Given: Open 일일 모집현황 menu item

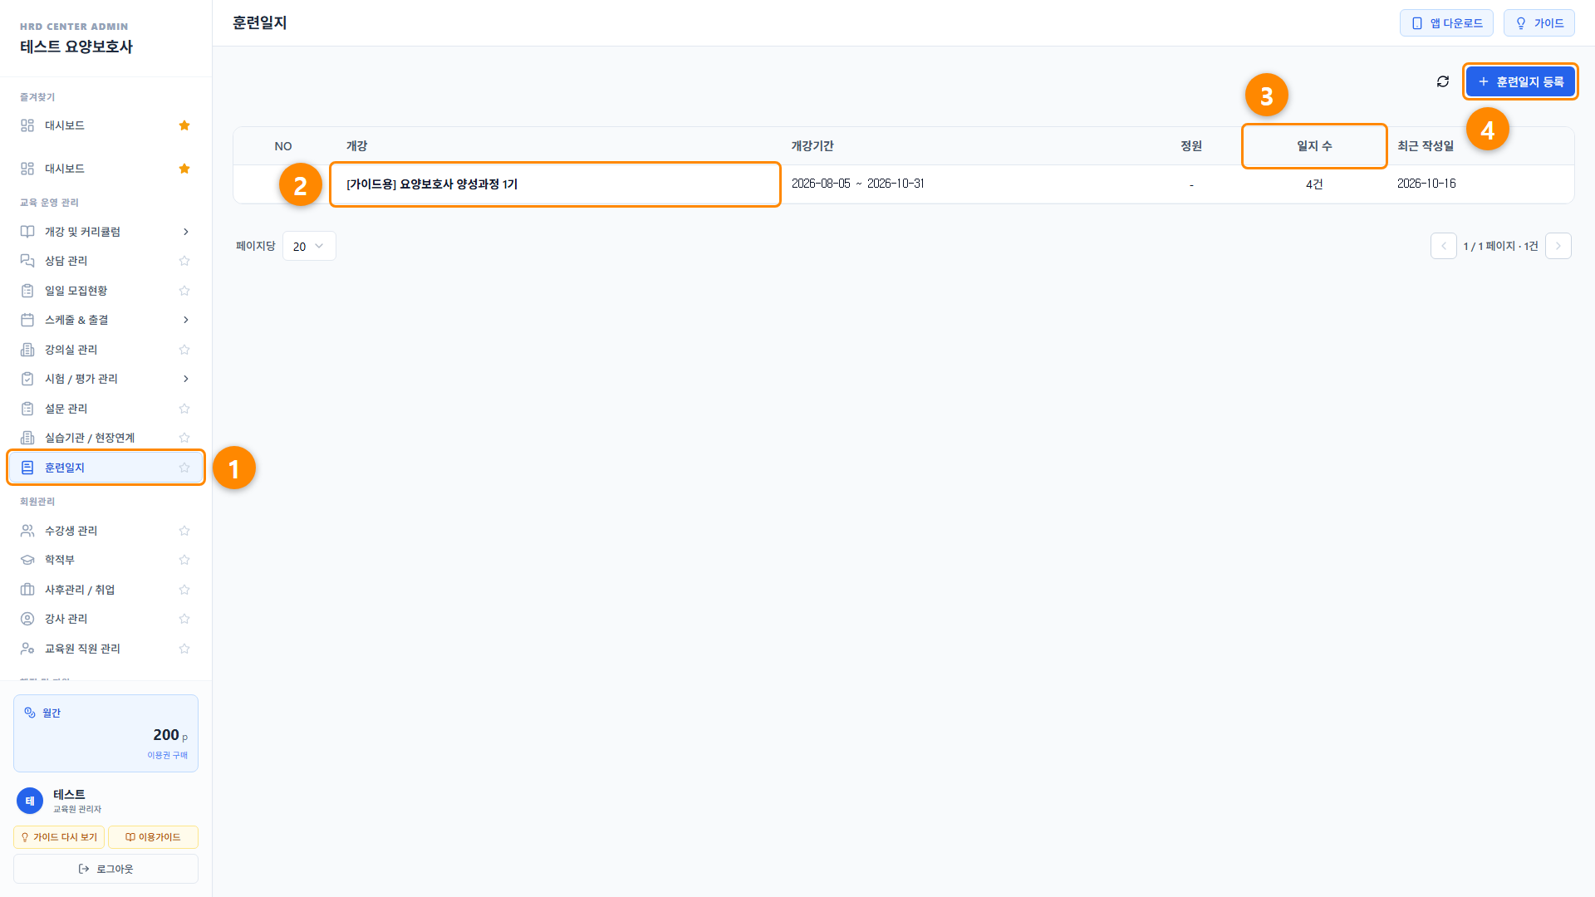Looking at the screenshot, I should tap(106, 291).
